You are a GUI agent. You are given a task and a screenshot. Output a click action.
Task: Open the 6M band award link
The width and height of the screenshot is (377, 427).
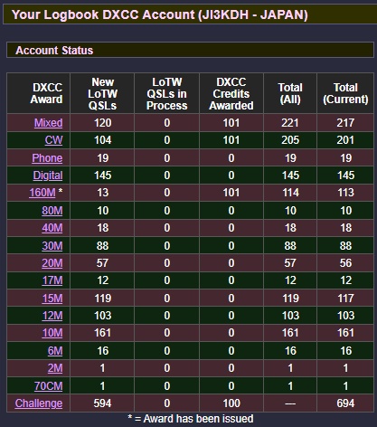click(55, 351)
